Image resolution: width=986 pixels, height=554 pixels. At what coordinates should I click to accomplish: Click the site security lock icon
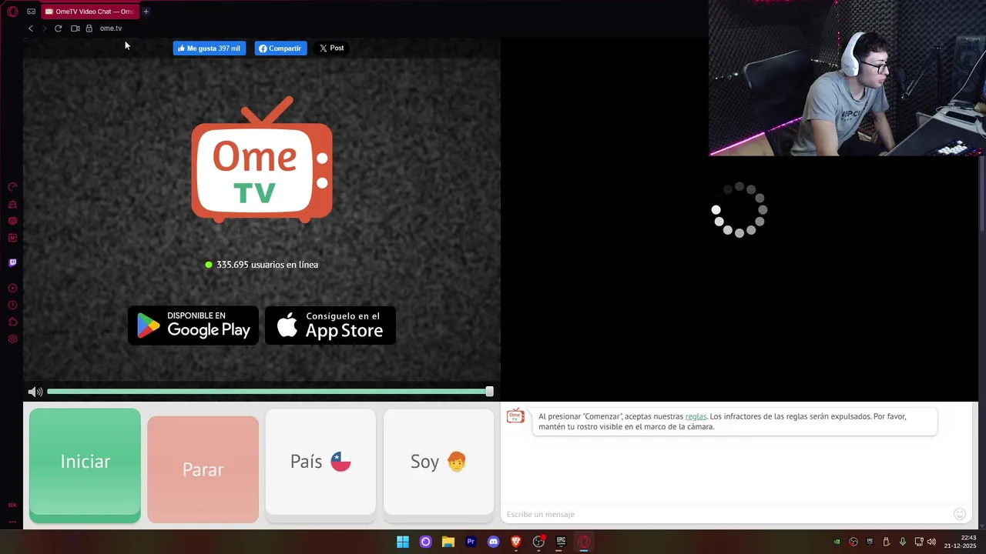(x=89, y=28)
